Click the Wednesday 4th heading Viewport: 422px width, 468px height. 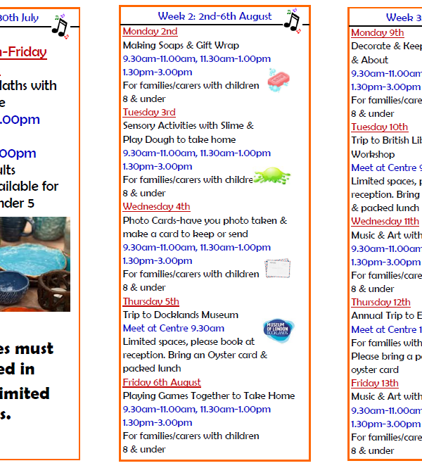tap(156, 207)
